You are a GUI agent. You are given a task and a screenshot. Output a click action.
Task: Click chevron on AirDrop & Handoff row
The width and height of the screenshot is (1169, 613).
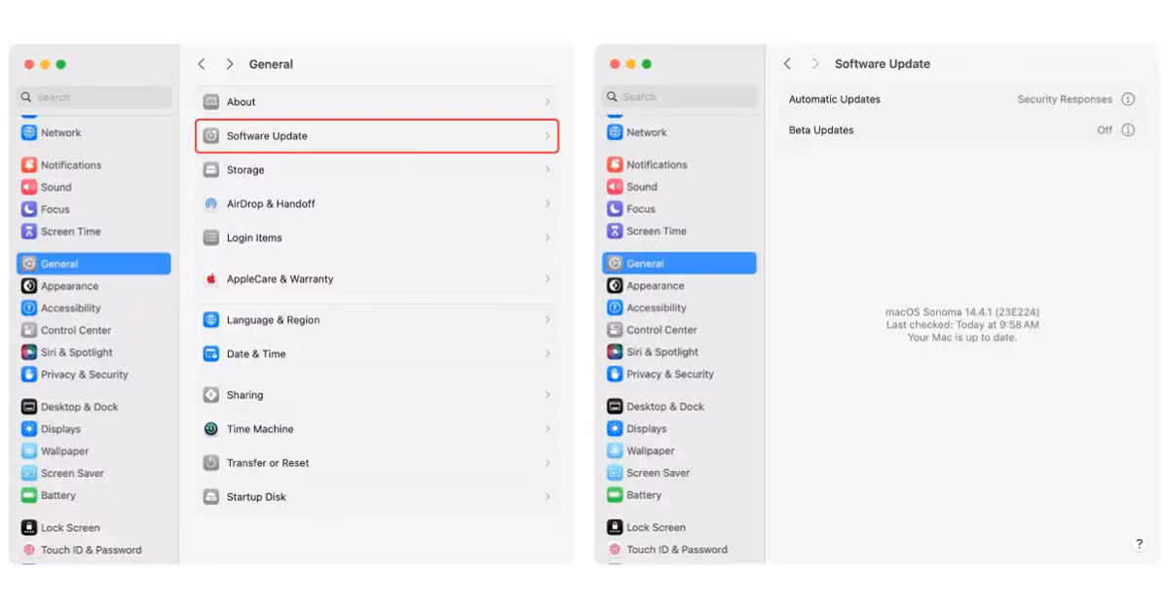pyautogui.click(x=547, y=204)
